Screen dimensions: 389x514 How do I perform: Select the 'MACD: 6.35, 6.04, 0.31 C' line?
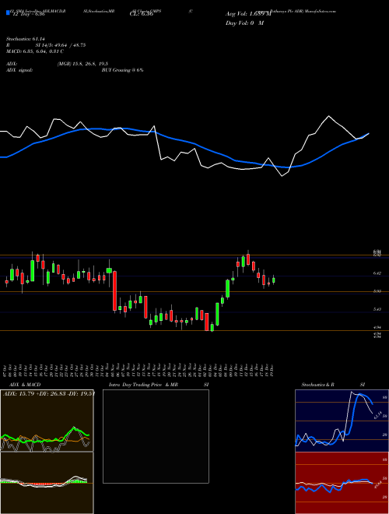pos(35,51)
